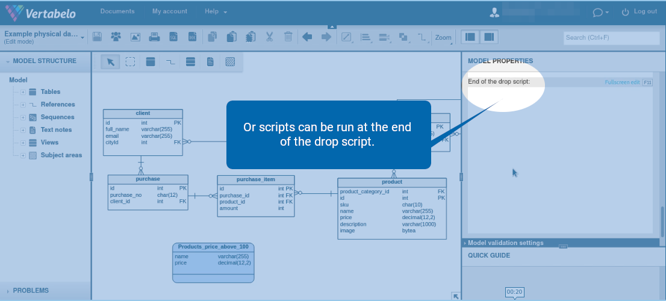Click the paste special clipboard icon
The image size is (666, 301).
pos(251,37)
